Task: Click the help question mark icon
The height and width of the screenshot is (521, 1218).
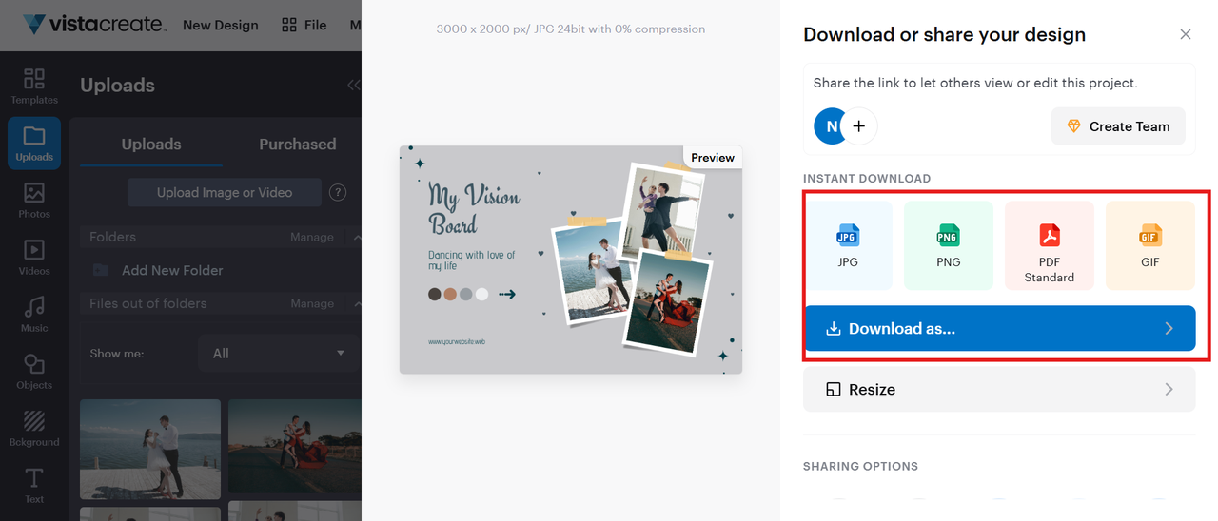Action: point(337,192)
